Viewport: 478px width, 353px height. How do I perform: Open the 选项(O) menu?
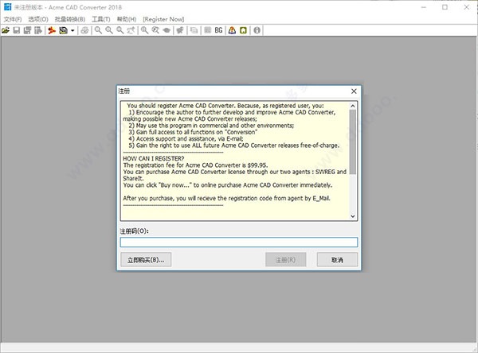[x=38, y=19]
